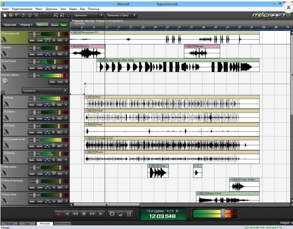The image size is (293, 229).
Task: Open the Дорожка menu
Action: point(51,9)
